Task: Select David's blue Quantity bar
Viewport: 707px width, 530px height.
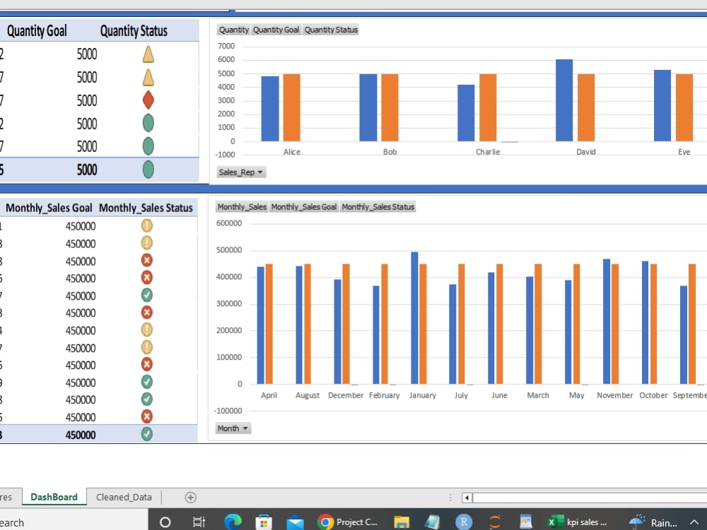Action: pyautogui.click(x=564, y=100)
